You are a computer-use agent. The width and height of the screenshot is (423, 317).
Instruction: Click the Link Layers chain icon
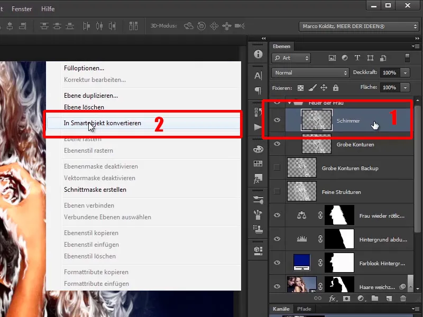[x=318, y=298]
